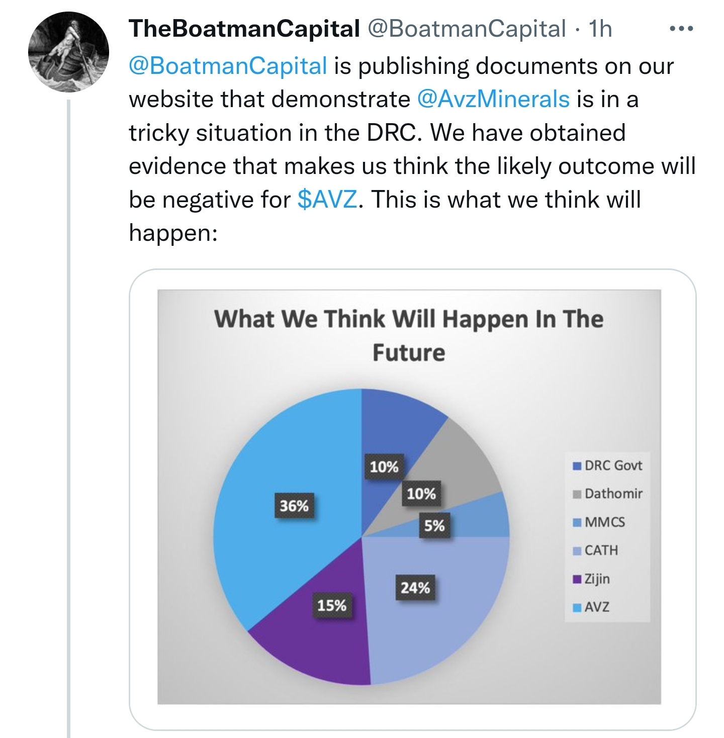The width and height of the screenshot is (724, 738).
Task: Click DRC Govt legend color swatch
Action: click(x=577, y=466)
